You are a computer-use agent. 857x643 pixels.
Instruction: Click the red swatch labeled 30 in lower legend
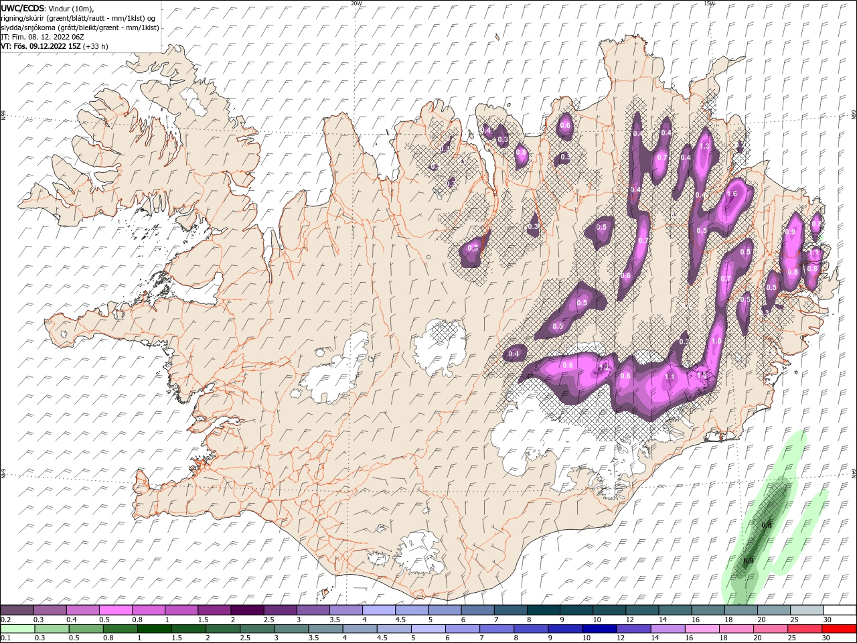840,629
